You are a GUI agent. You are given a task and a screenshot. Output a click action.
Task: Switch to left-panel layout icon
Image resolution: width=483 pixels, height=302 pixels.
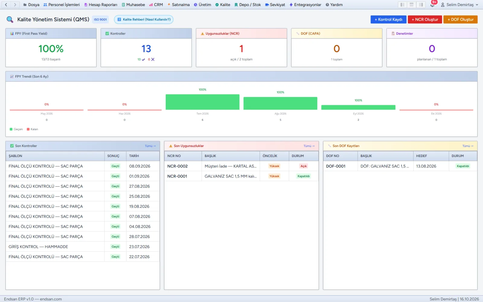tap(402, 5)
